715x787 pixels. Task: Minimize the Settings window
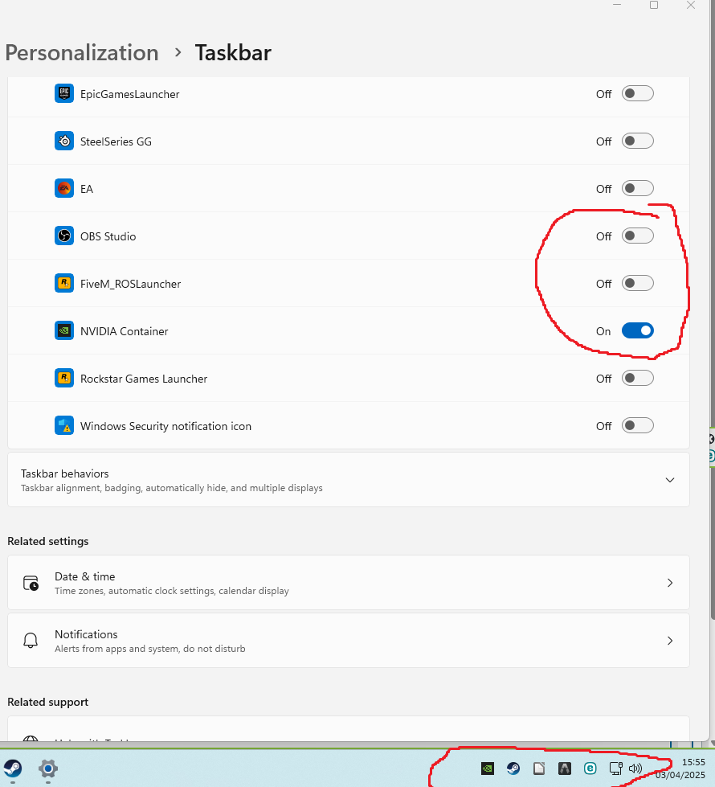[x=617, y=5]
